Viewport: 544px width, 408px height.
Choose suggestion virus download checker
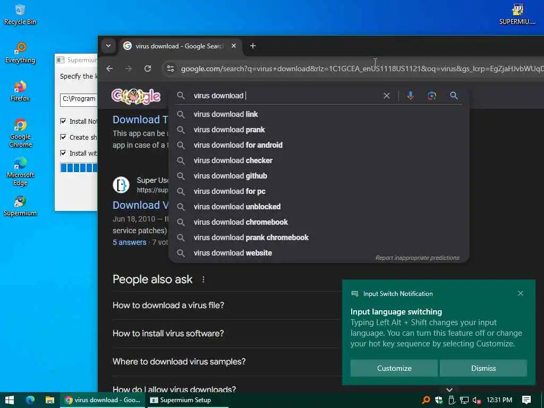pos(319,160)
